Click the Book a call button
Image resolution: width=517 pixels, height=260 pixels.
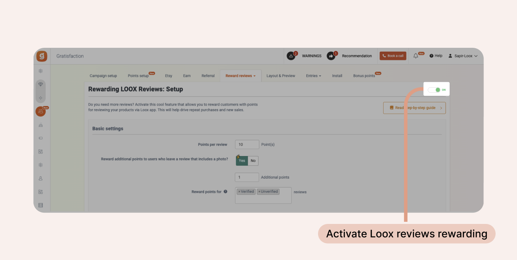click(x=393, y=56)
